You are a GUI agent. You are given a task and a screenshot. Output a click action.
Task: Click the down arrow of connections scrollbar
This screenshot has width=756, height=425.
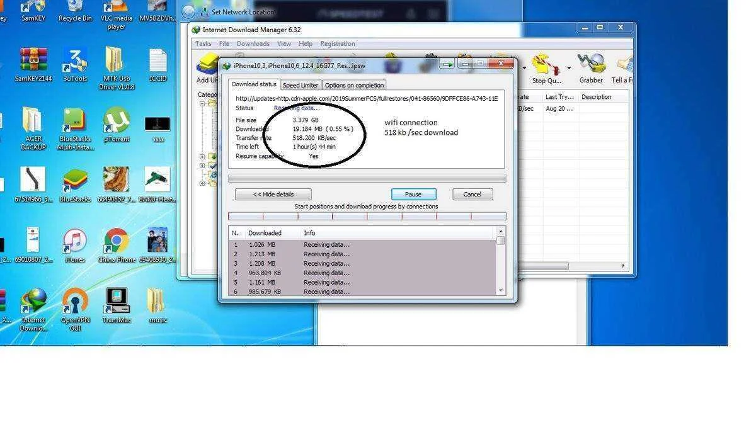[x=501, y=291]
